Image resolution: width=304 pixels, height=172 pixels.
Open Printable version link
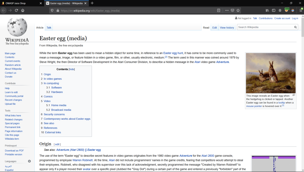[13, 154]
